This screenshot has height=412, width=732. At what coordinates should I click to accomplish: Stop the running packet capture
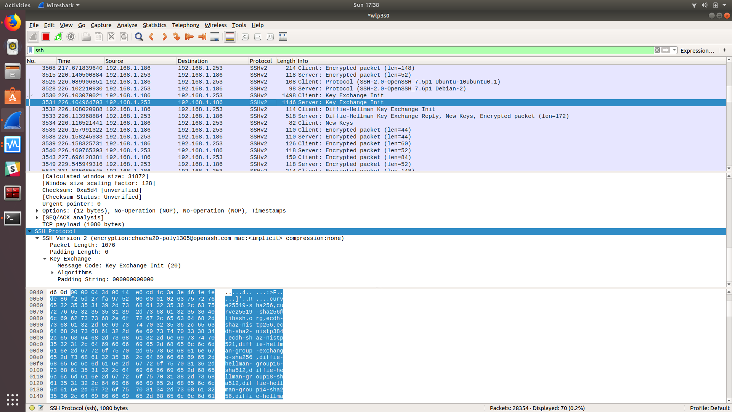point(46,37)
